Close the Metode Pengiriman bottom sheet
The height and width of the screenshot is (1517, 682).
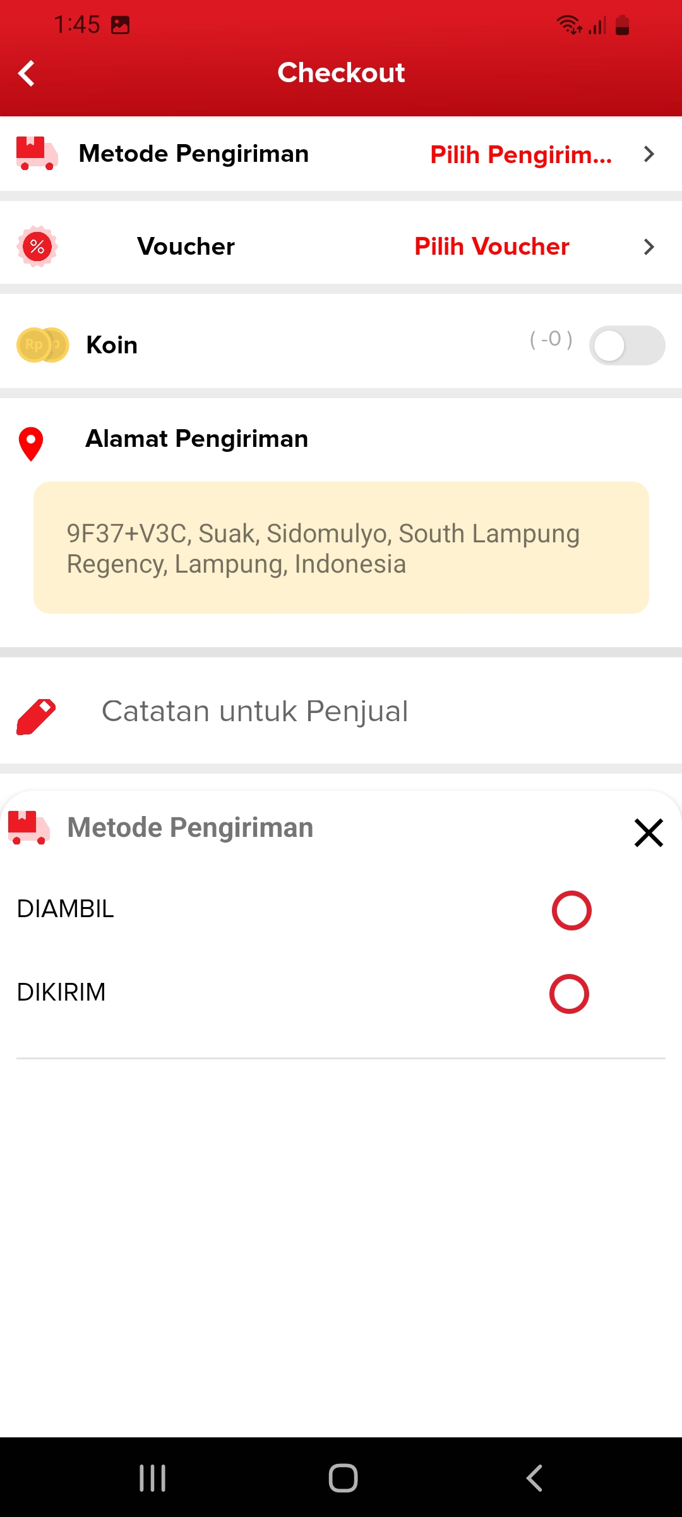click(649, 832)
